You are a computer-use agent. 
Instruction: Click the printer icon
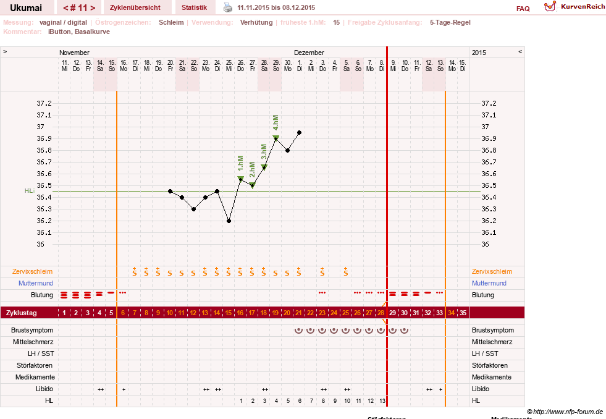pyautogui.click(x=228, y=7)
